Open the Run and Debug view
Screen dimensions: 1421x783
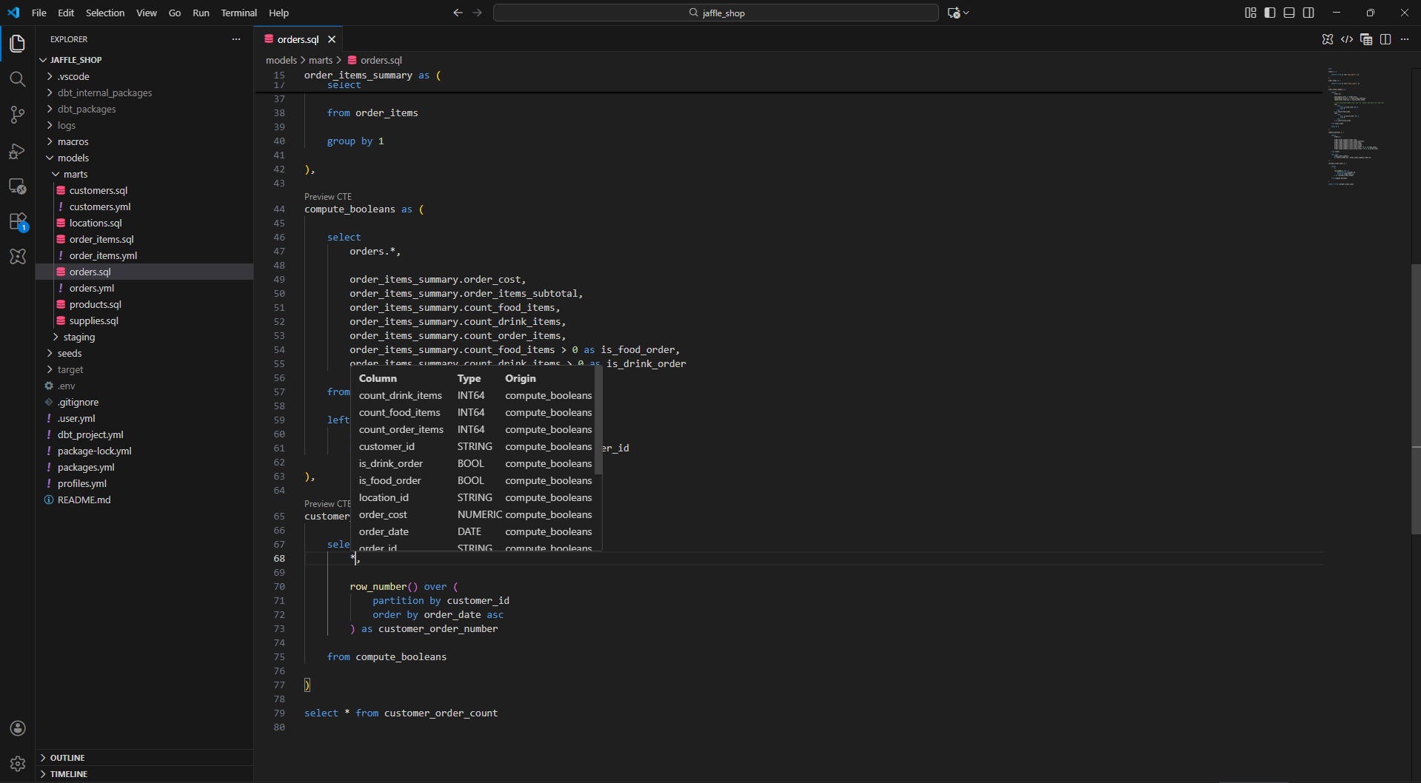pos(18,151)
